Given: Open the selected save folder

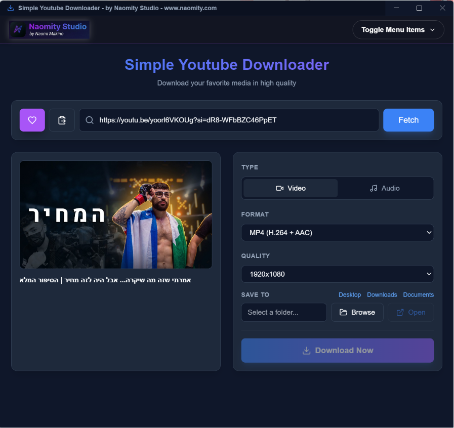Looking at the screenshot, I should coord(411,312).
